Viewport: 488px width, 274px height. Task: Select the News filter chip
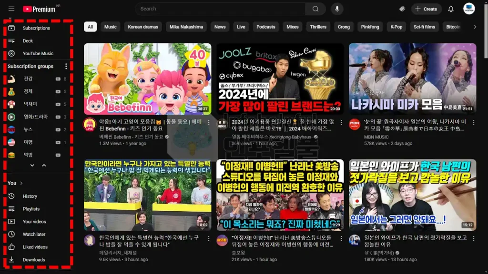coord(220,27)
